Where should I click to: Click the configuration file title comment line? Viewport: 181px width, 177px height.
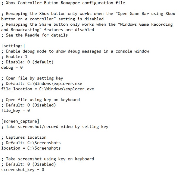(x=63, y=3)
